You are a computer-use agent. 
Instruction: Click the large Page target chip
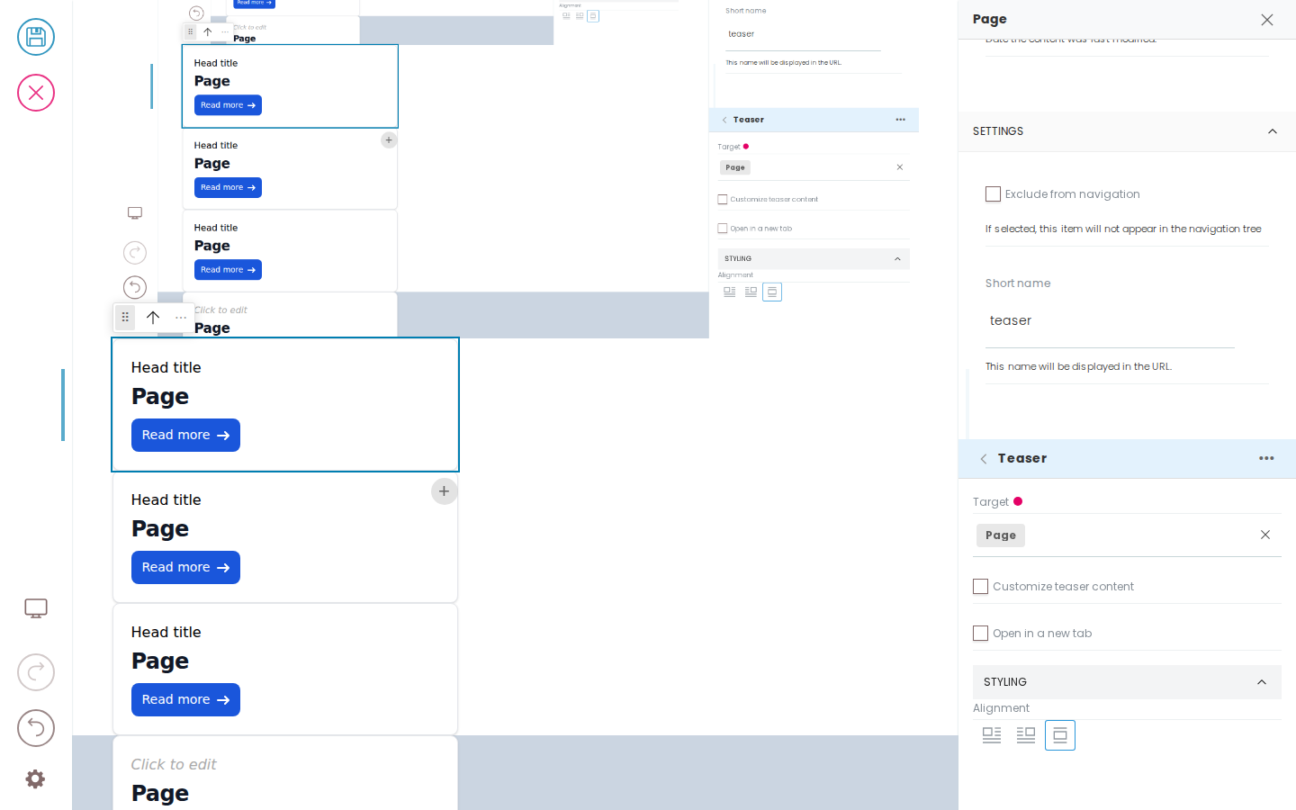[x=1001, y=535]
